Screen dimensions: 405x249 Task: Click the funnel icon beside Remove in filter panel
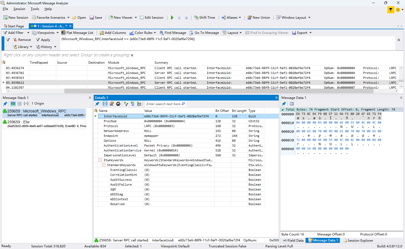(8, 40)
